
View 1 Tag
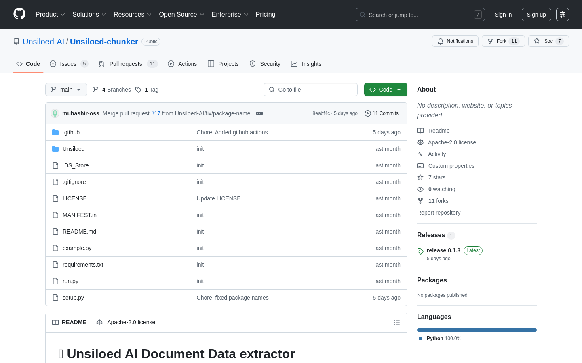pos(147,90)
